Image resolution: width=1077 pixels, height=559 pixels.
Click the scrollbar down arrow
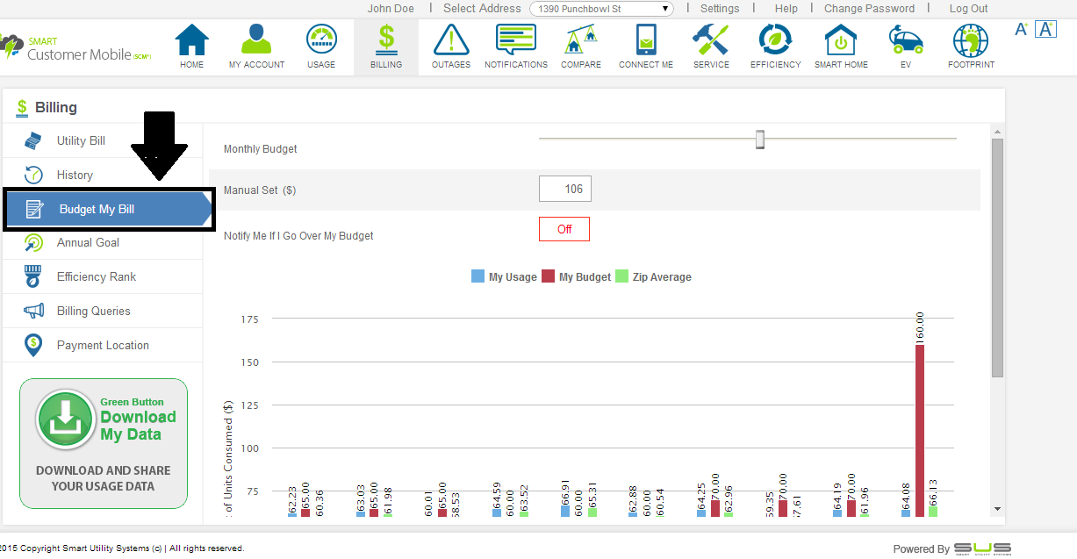click(997, 509)
